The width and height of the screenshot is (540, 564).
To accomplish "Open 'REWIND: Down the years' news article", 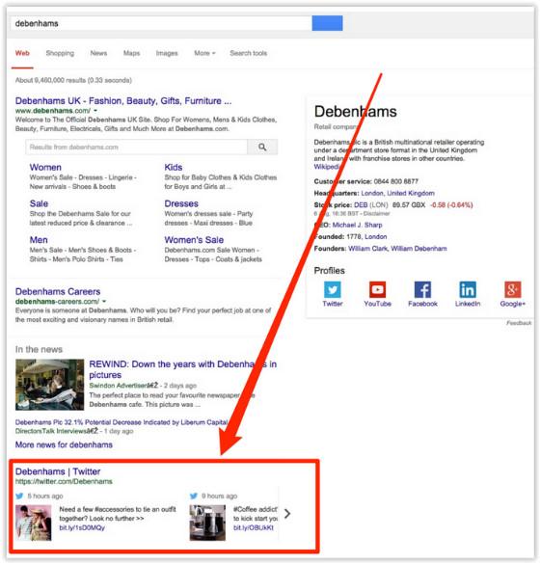I will tap(183, 369).
